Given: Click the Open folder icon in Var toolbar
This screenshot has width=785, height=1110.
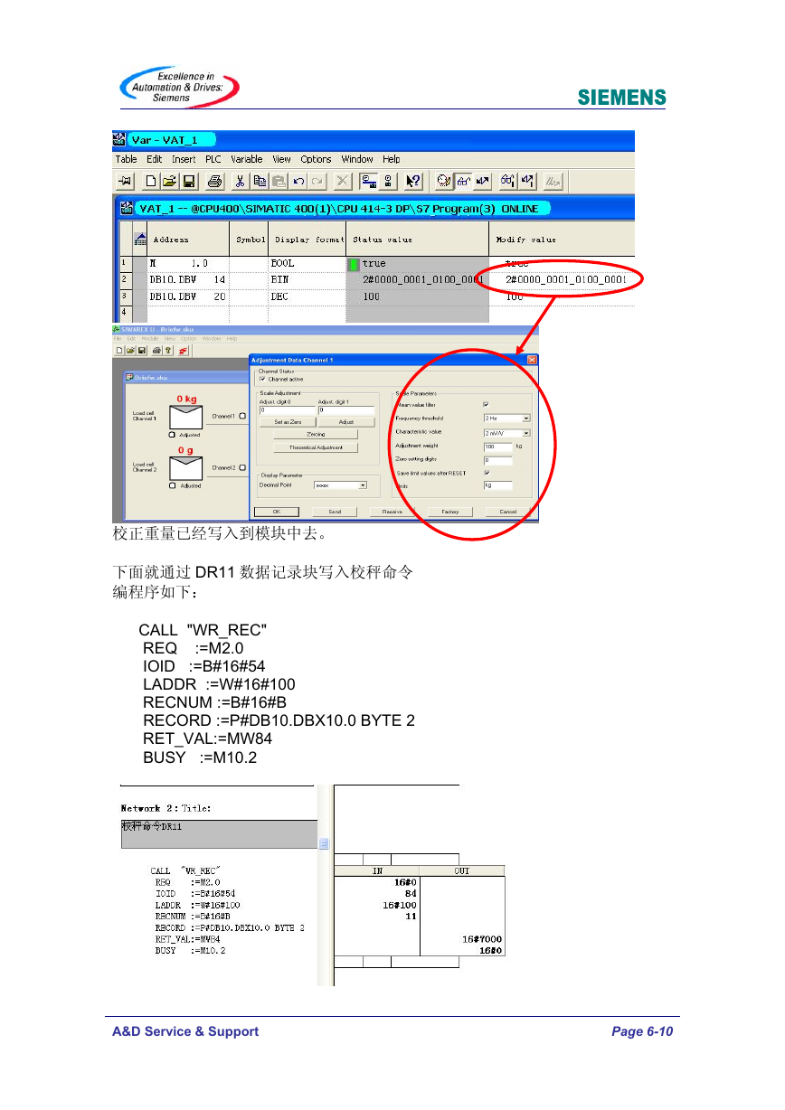Looking at the screenshot, I should pyautogui.click(x=169, y=181).
